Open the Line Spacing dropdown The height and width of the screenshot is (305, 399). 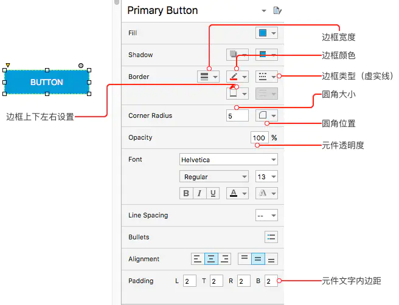pyautogui.click(x=266, y=216)
